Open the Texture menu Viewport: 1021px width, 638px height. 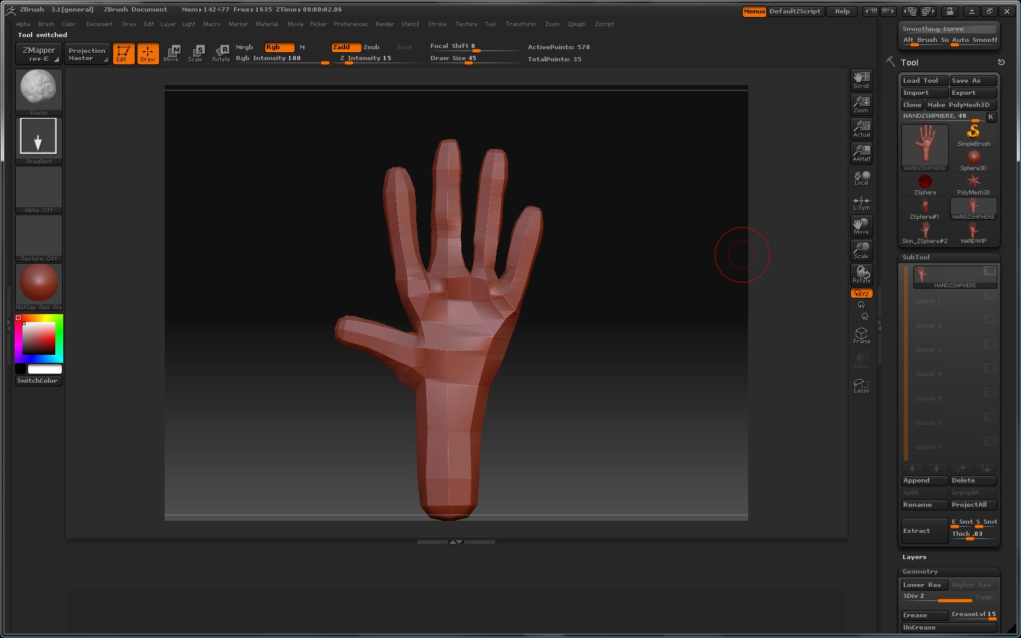coord(466,24)
